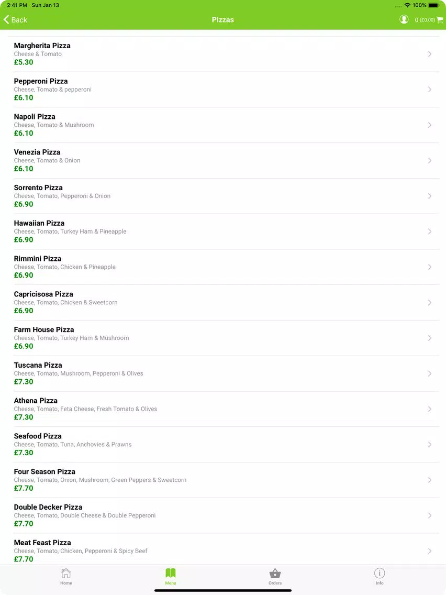Choose Hawaiian Pizza from list
Screen dimensions: 446x595
click(223, 232)
